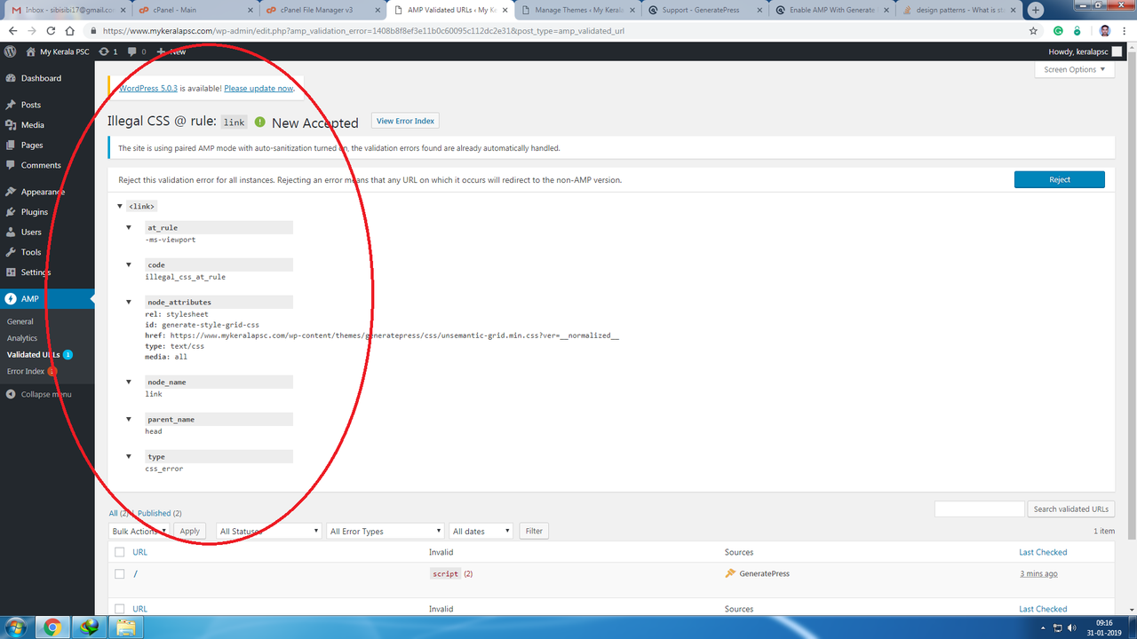1137x639 pixels.
Task: Collapse the type section
Action: click(129, 457)
